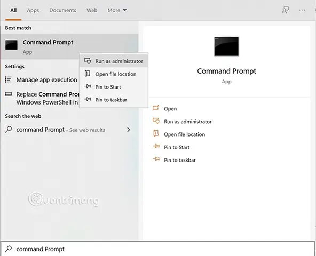Screen dimensions: 316x256
Task: Choose Open file location in context menu
Action: coord(114,74)
